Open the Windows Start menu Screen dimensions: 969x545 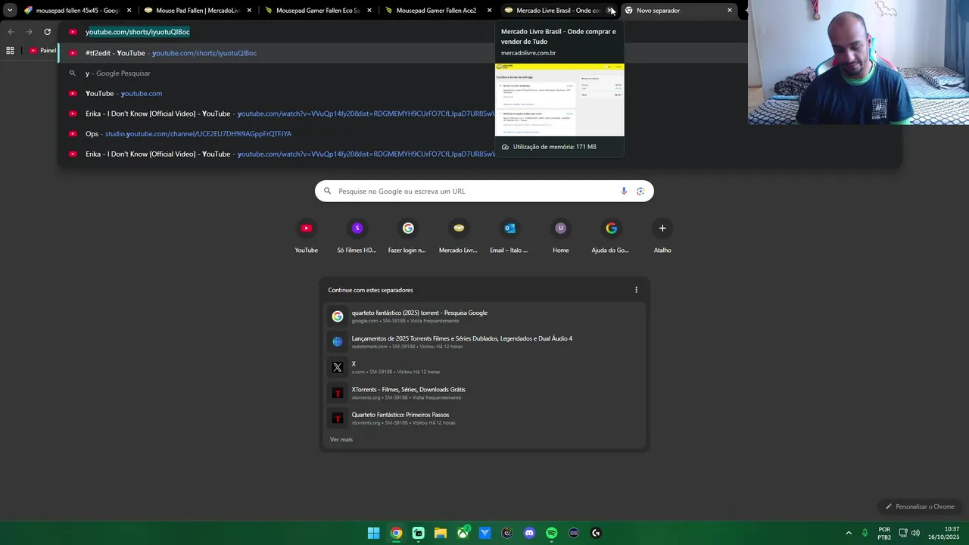[373, 533]
